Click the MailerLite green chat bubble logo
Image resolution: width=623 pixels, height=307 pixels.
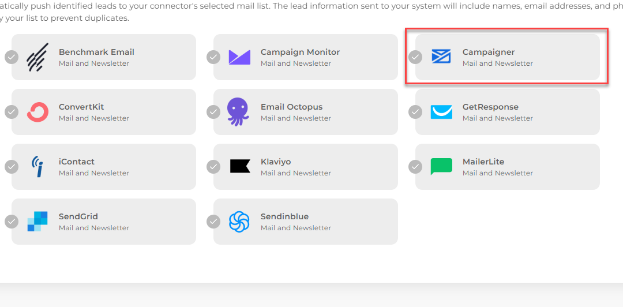(441, 167)
